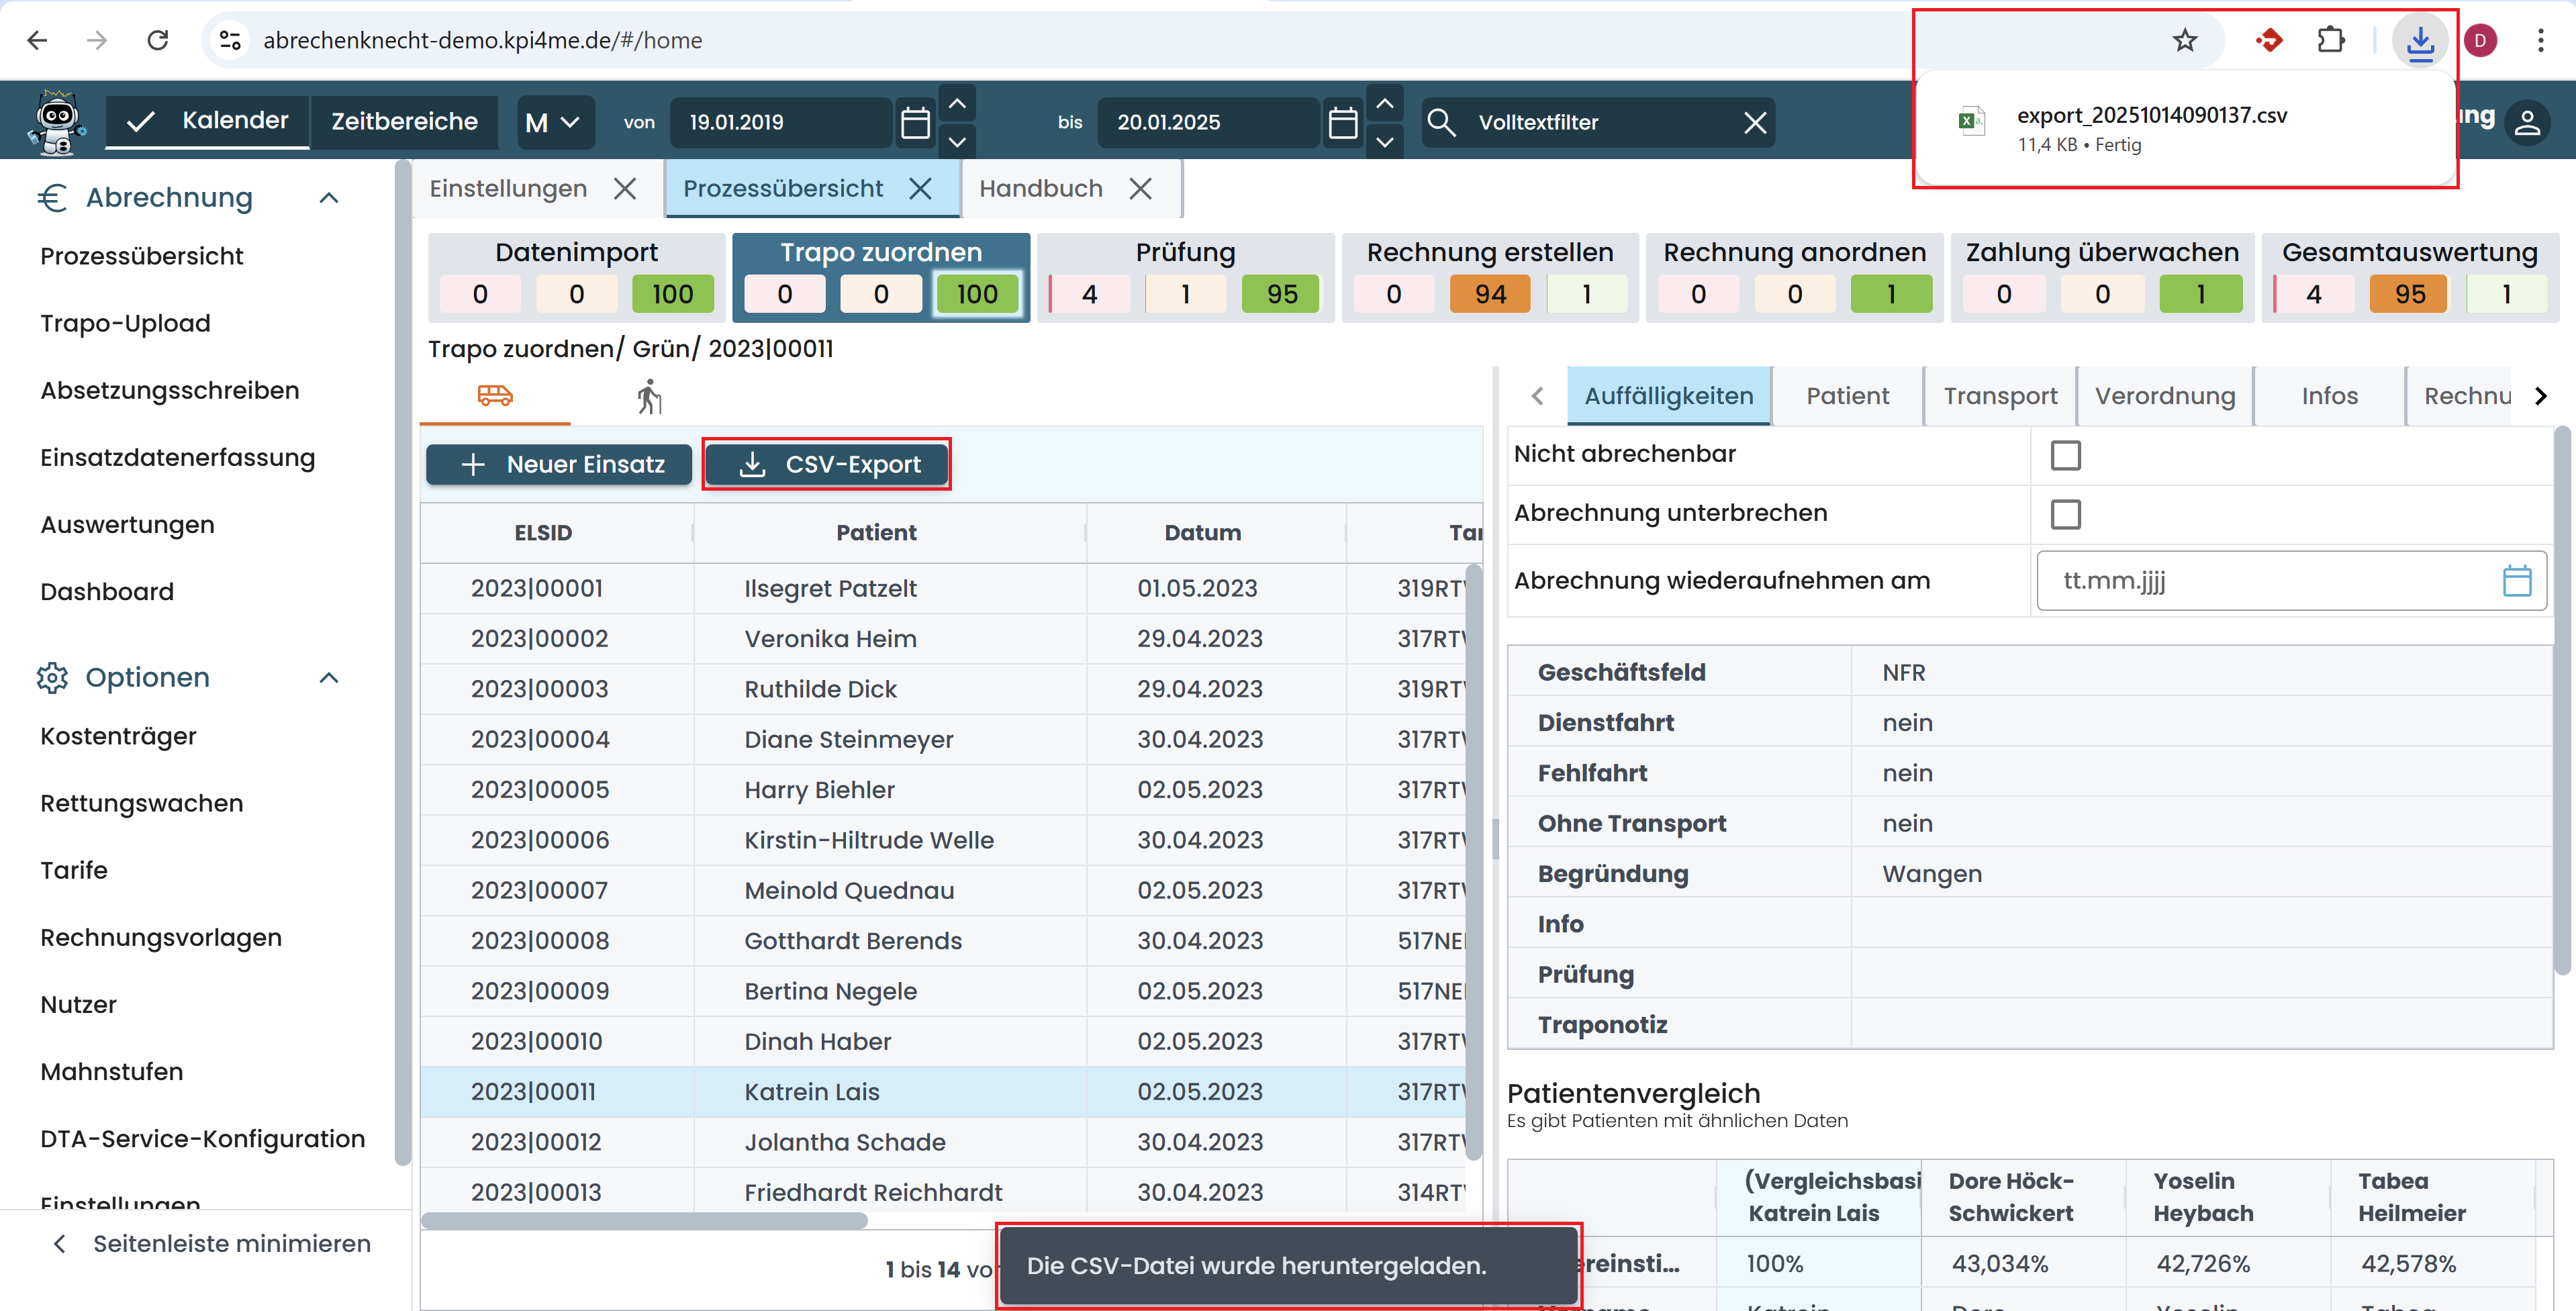Clear the Volltextfilter using the X icon
Screen dimensions: 2576x1311
1755,122
